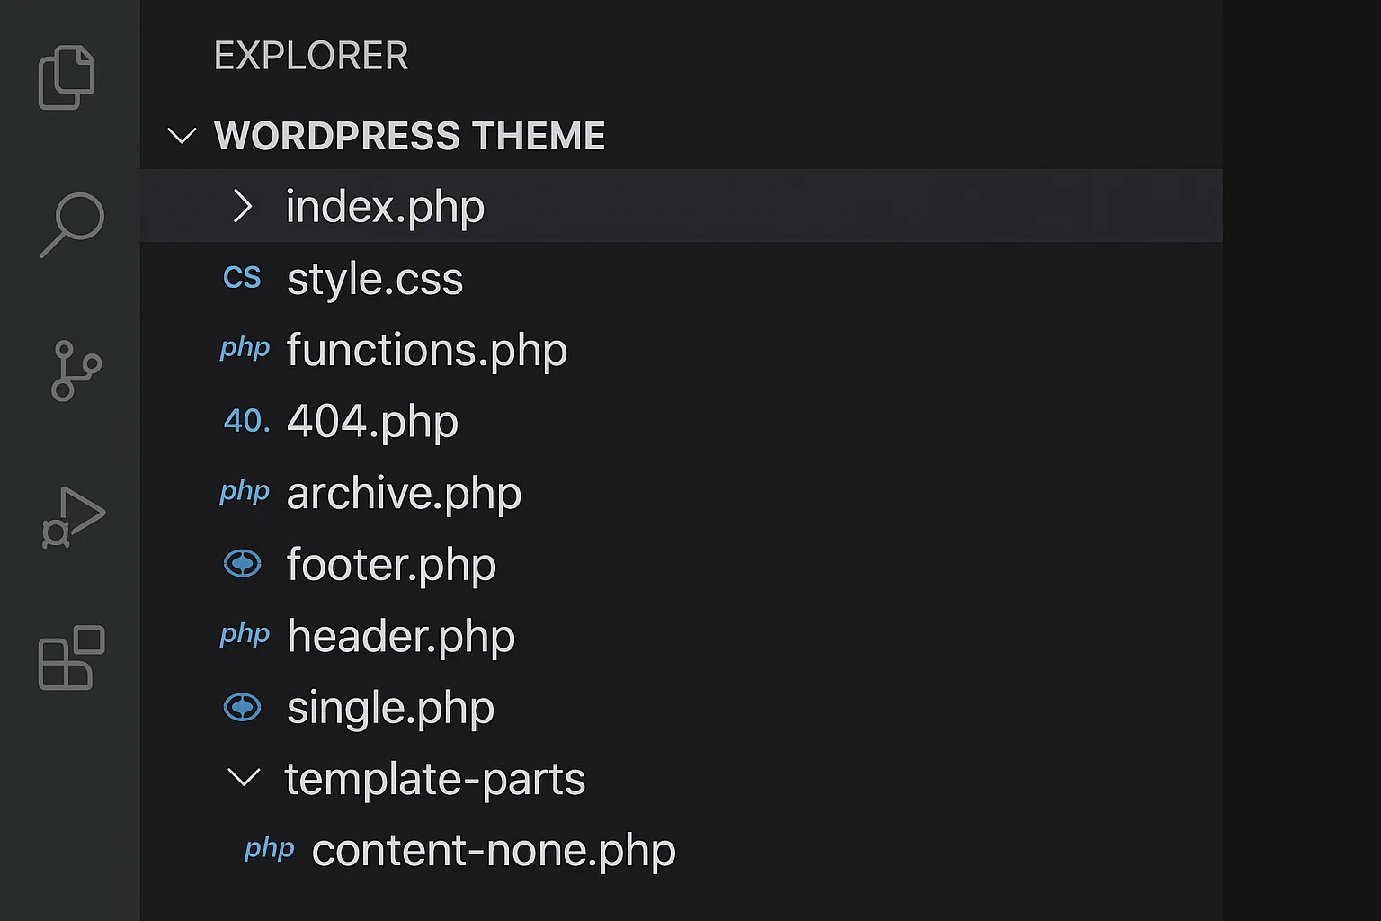Click the php icon beside archive.php
The image size is (1381, 921).
click(244, 492)
